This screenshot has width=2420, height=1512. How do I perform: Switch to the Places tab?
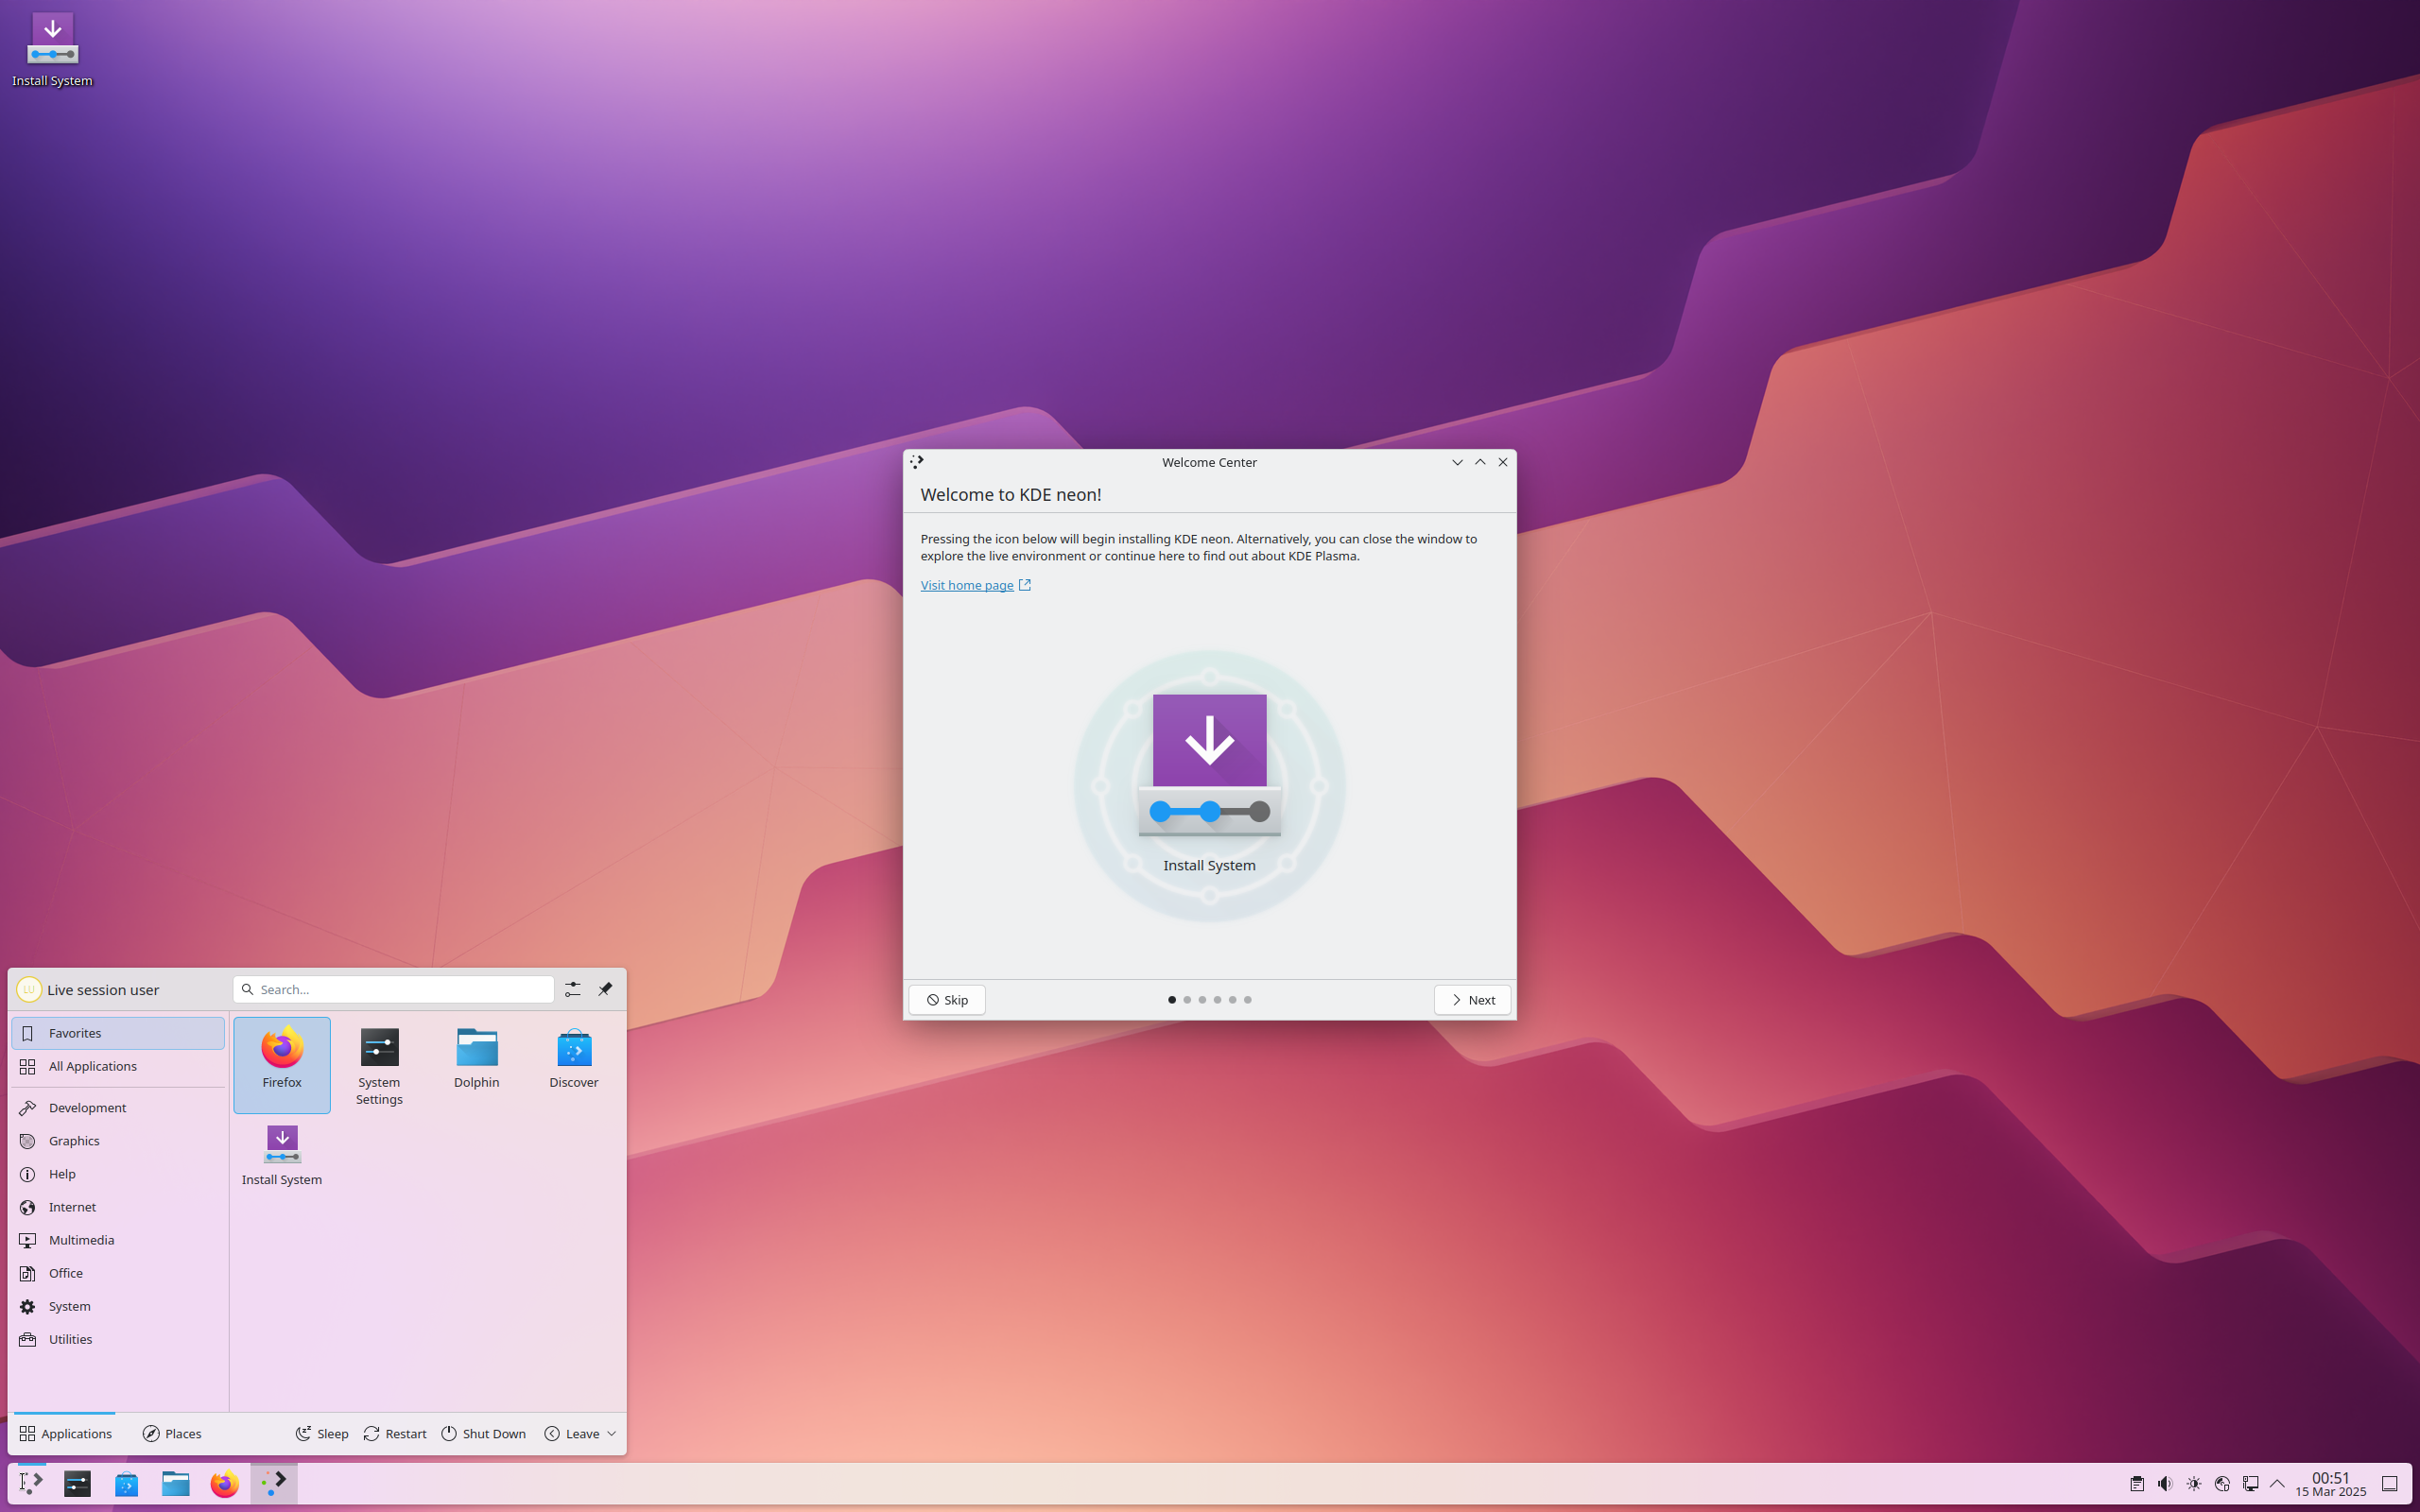click(172, 1434)
